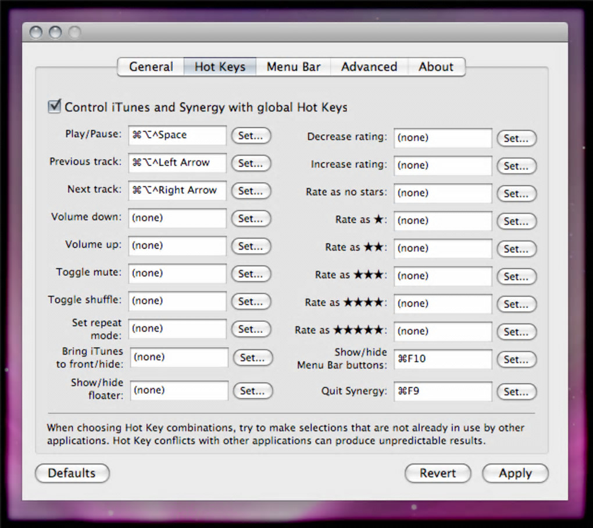Set hot key for Volume up
593x528 pixels.
click(251, 246)
